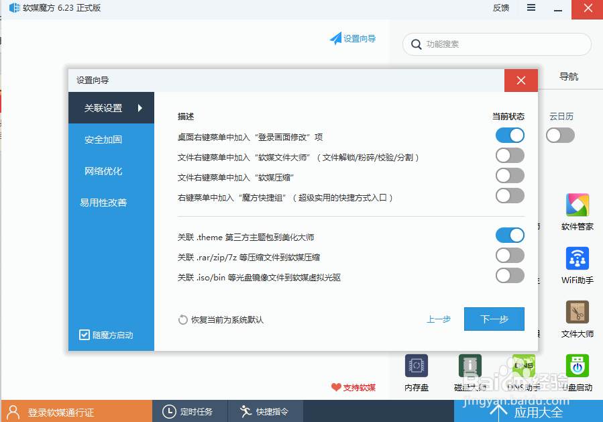Uncheck 随魔方启动 checkbox

click(85, 335)
